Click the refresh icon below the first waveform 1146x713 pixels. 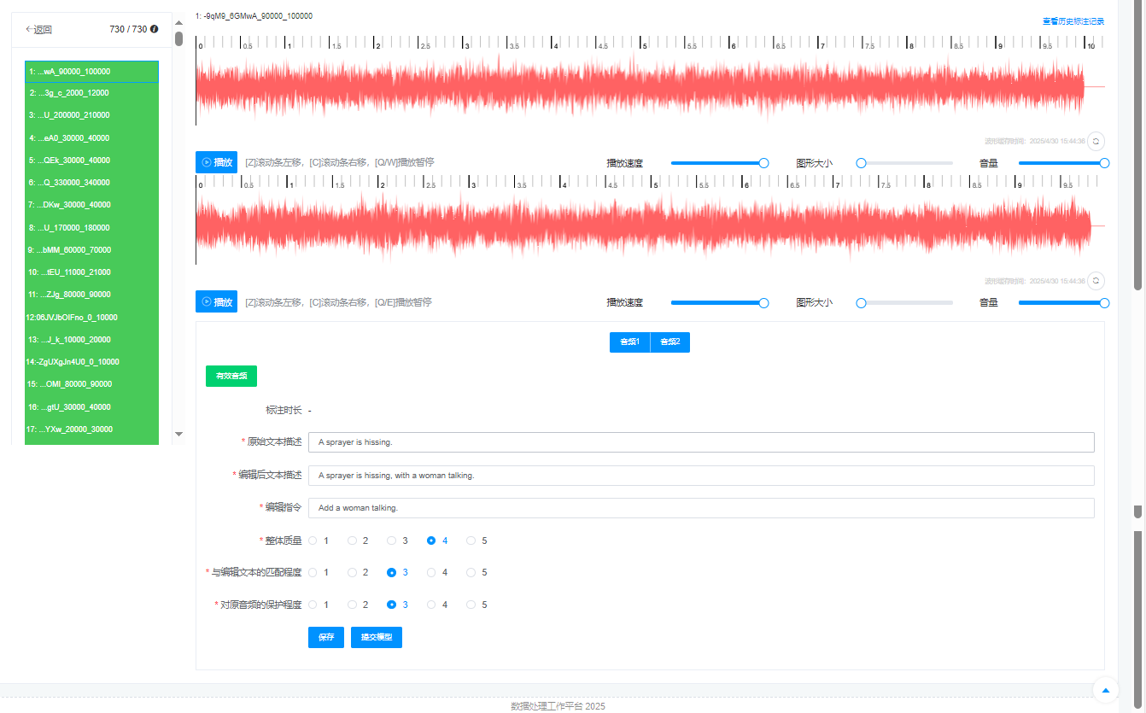coord(1096,141)
